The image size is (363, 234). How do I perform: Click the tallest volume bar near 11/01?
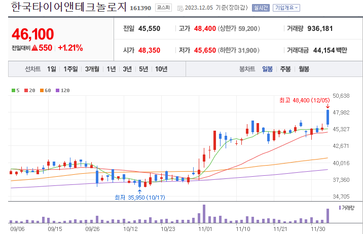[x=204, y=214]
